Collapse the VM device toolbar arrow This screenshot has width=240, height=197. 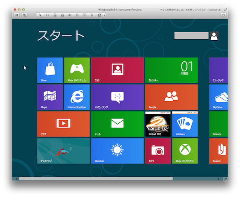[x=105, y=15]
